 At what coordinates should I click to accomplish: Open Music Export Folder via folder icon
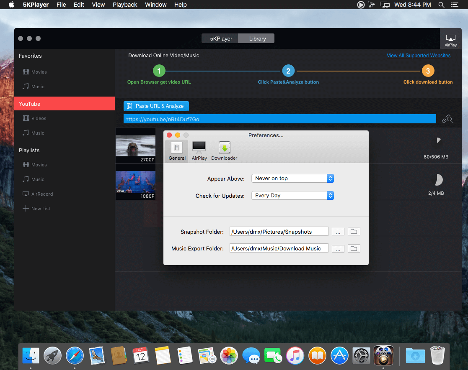click(x=354, y=248)
